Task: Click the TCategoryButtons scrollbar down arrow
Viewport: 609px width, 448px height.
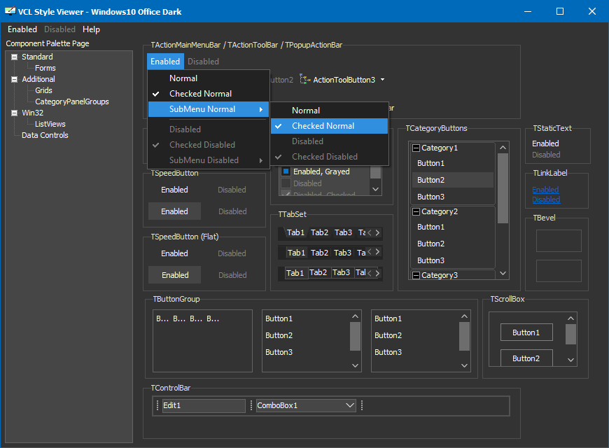Action: [x=503, y=274]
